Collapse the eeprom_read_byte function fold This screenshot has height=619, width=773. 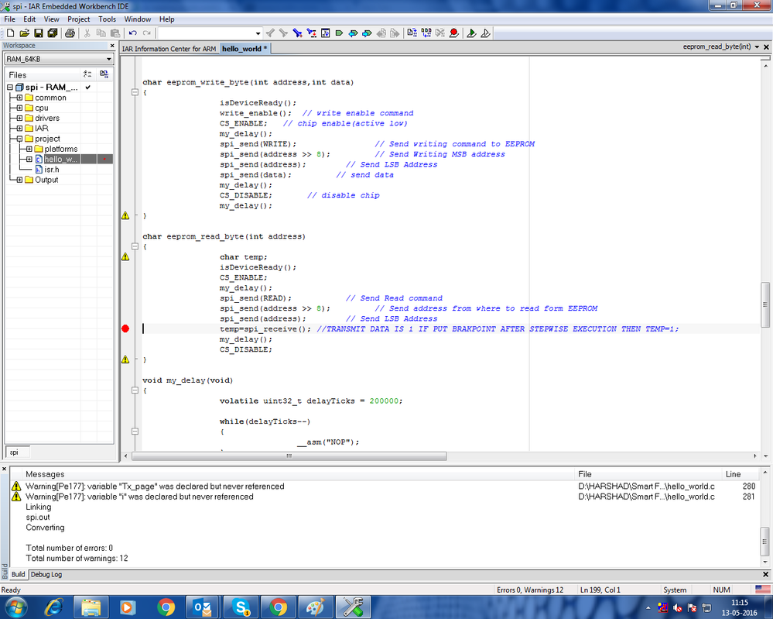135,246
